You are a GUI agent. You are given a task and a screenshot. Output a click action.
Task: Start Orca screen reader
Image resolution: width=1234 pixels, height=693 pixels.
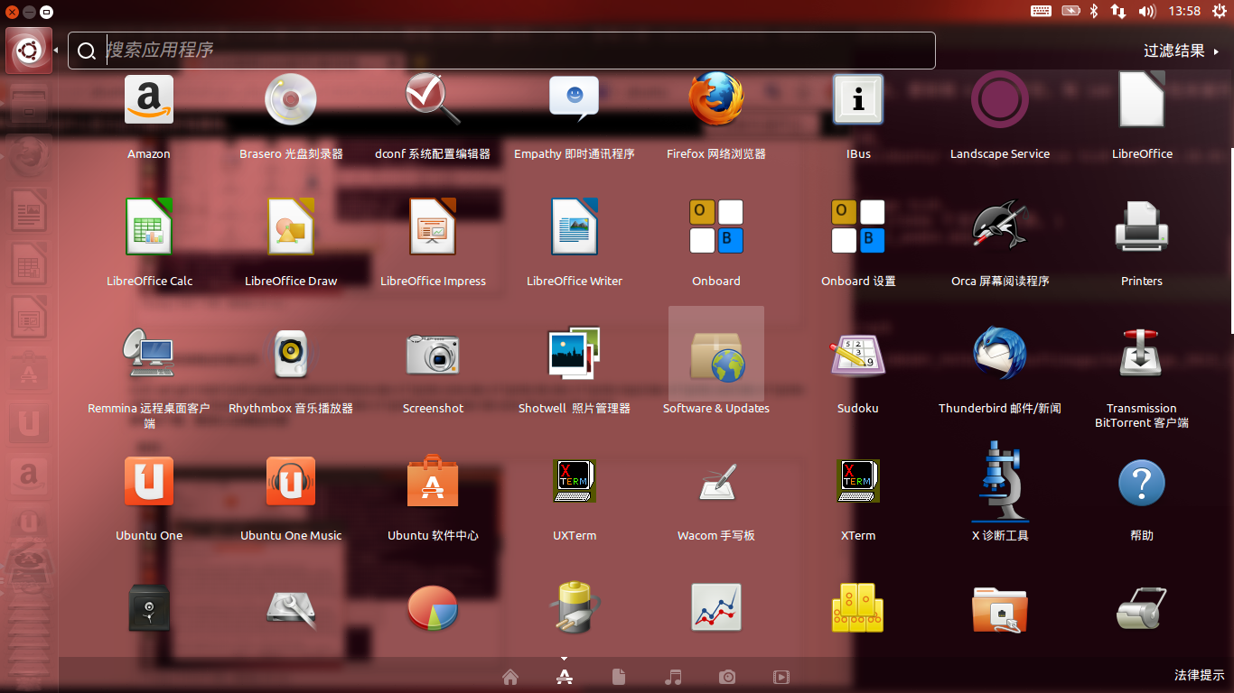pos(1000,226)
